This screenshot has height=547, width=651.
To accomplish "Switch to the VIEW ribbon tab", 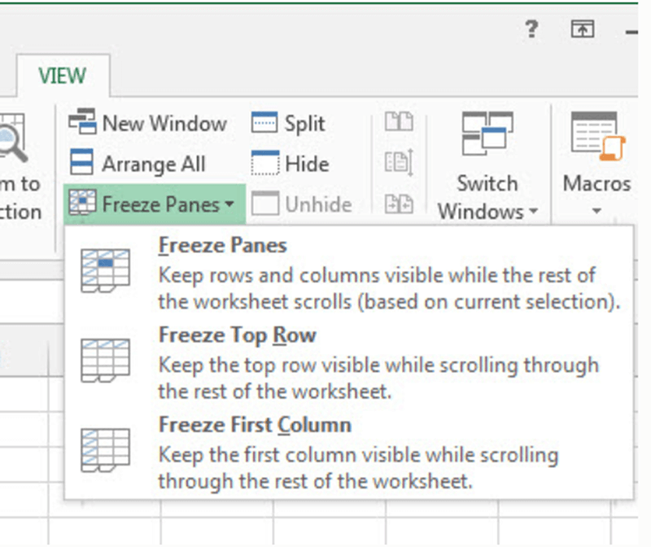I will click(62, 76).
